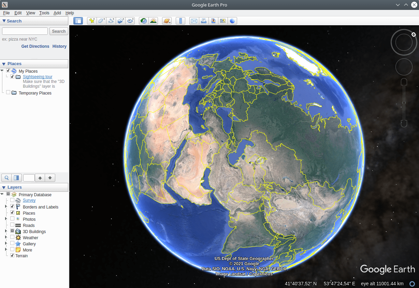Image resolution: width=419 pixels, height=288 pixels.
Task: Open the Tools menu
Action: 44,13
